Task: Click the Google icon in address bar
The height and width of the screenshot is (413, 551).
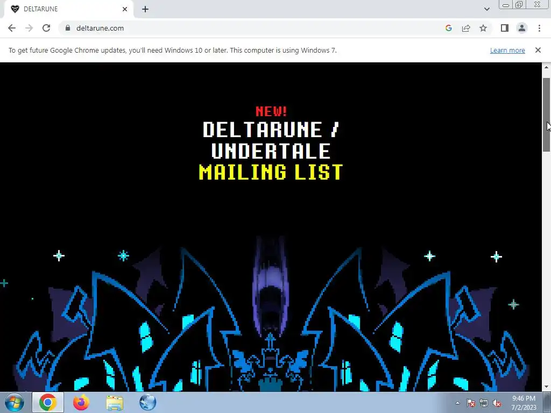Action: coord(448,28)
